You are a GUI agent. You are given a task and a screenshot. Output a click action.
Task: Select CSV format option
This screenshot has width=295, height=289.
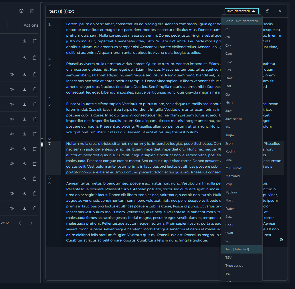241,62
